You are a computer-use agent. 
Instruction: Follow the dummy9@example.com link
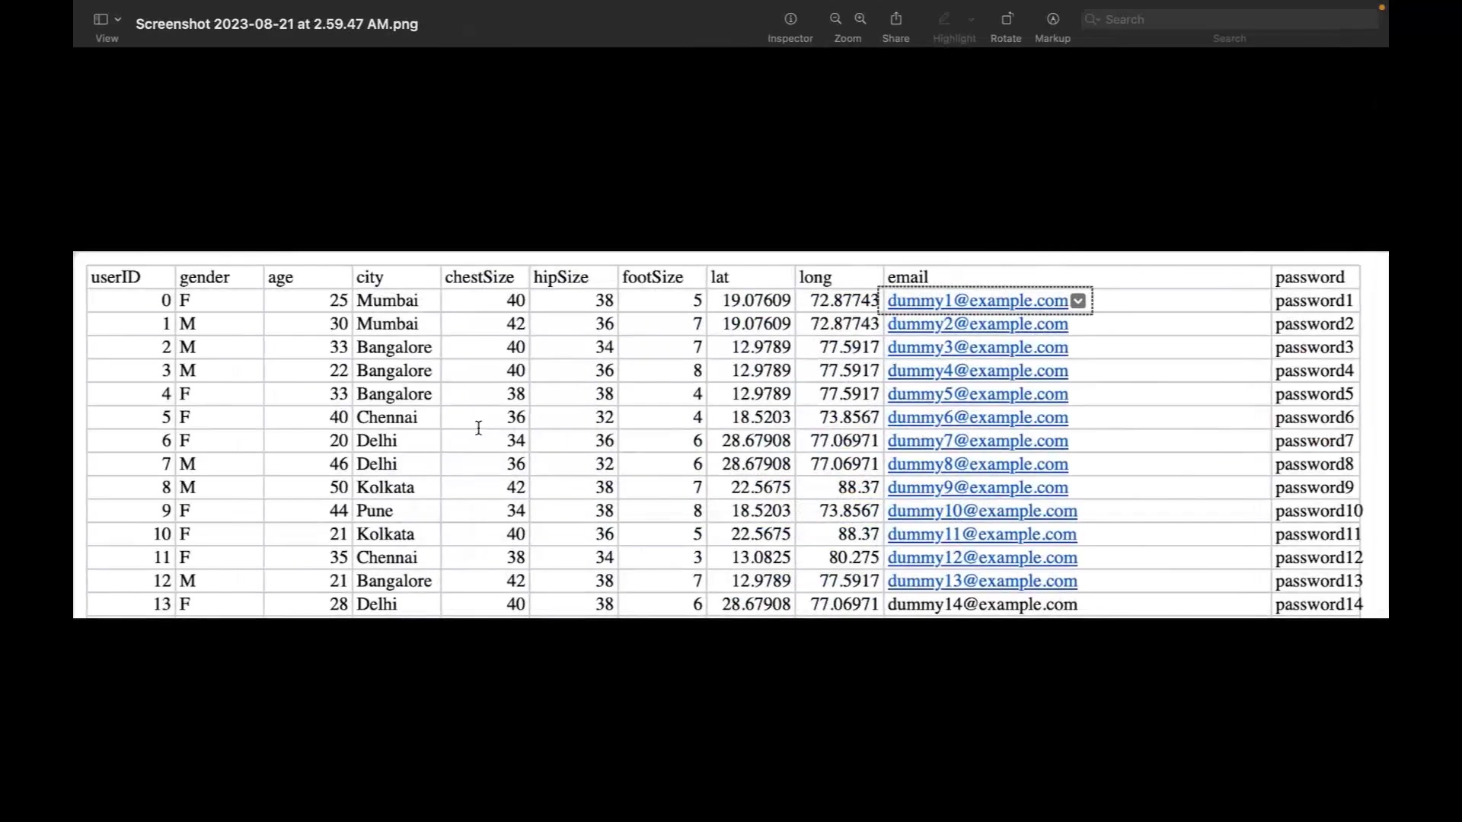[x=978, y=487]
